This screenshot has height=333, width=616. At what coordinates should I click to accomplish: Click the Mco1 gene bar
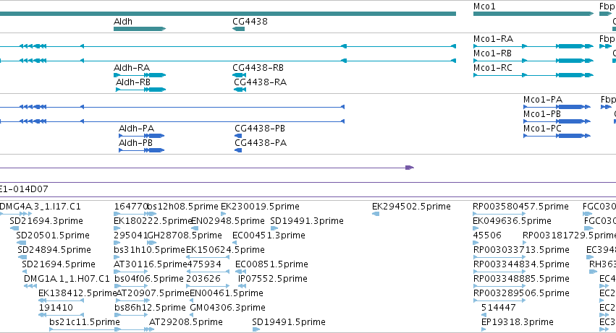click(533, 14)
